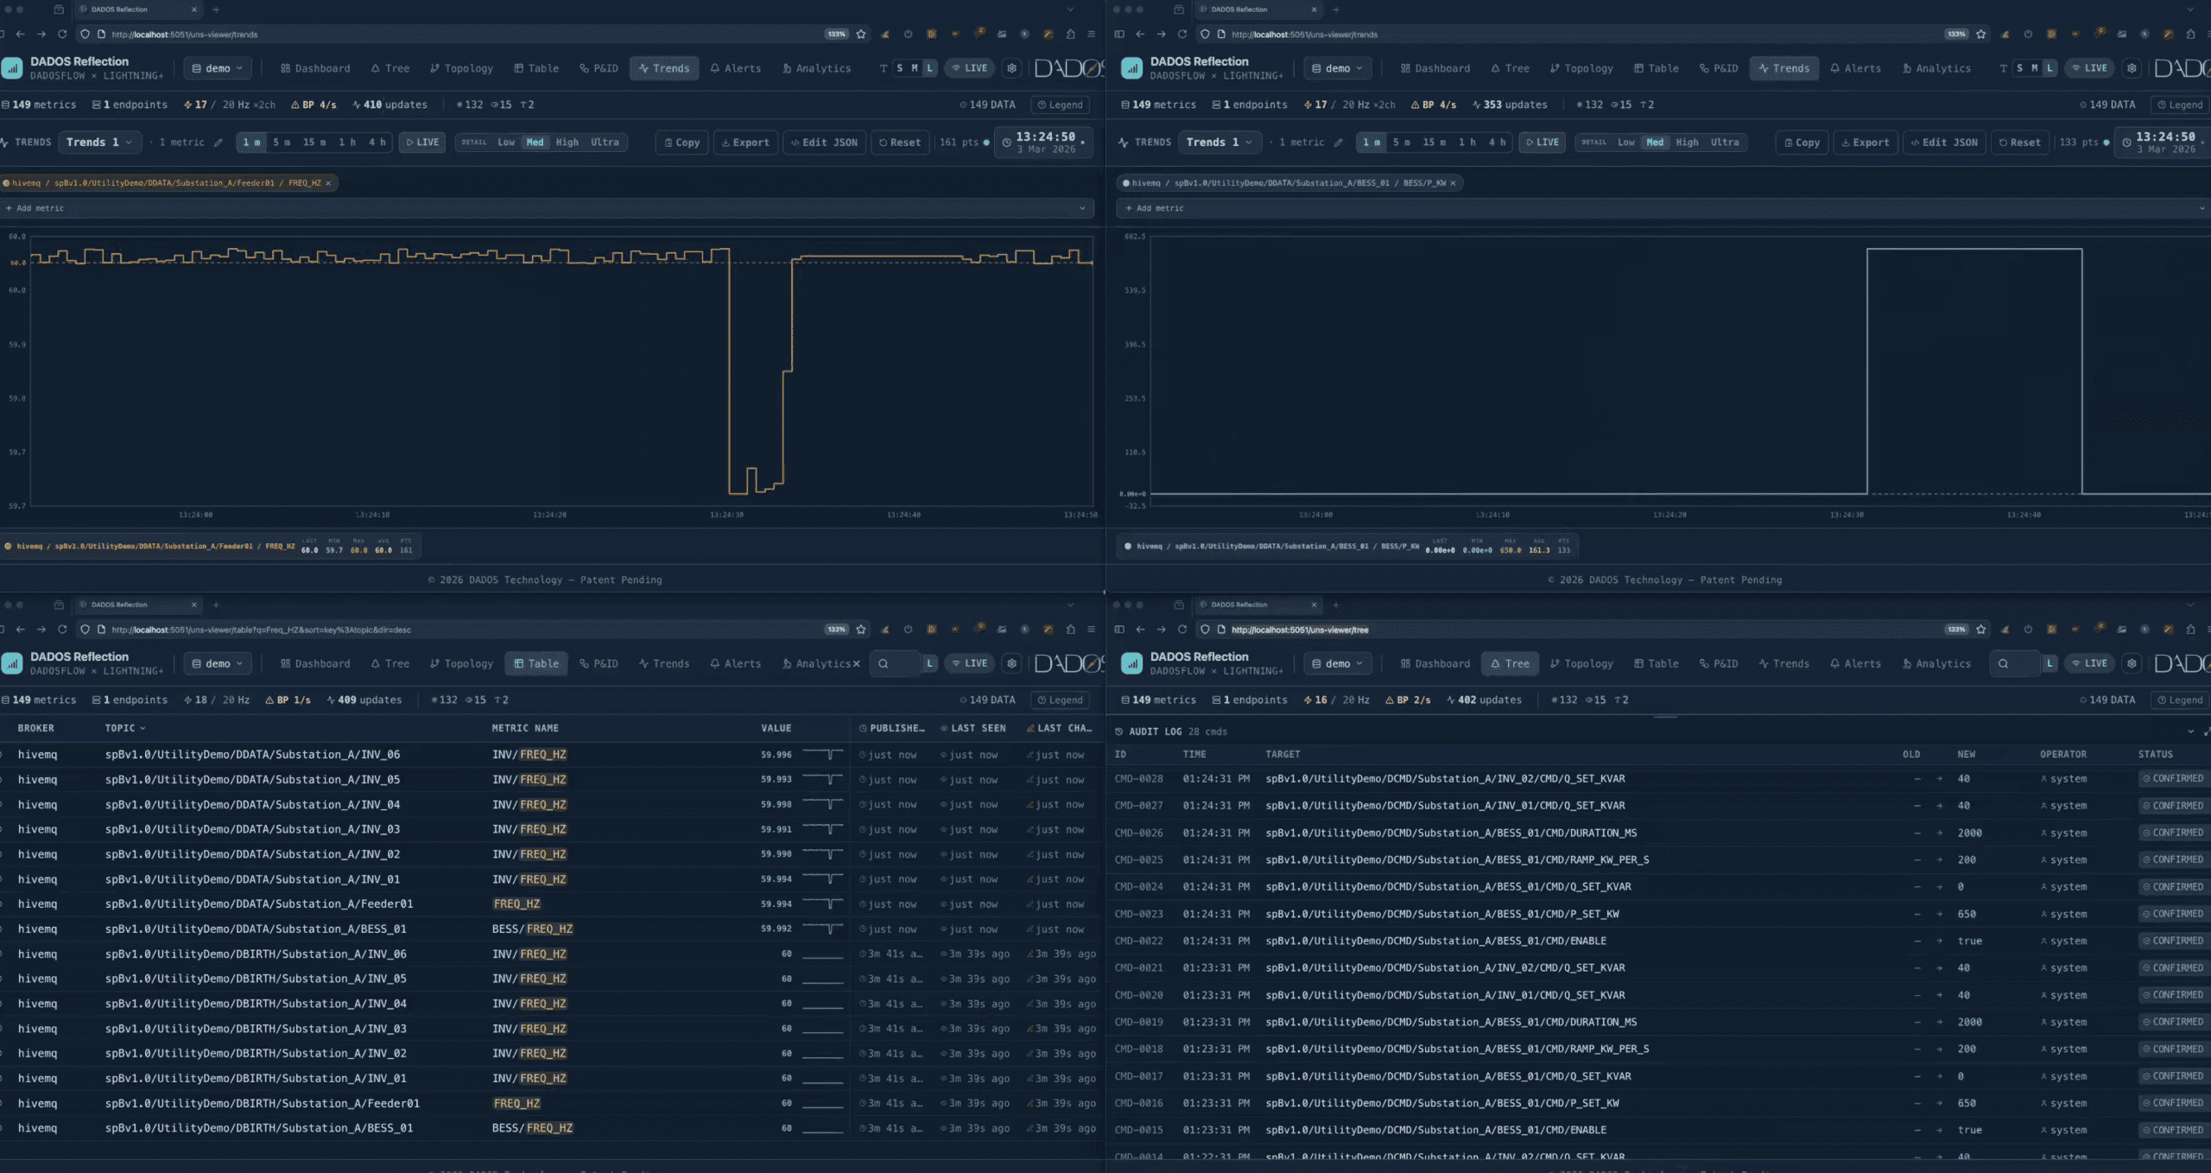
Task: Collapse the Audit Log panel with its chevron
Action: [2190, 732]
